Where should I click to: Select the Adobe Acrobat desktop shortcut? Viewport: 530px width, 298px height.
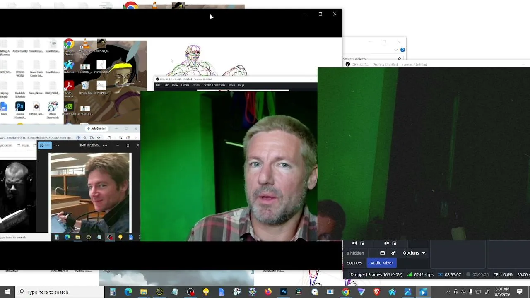click(69, 90)
